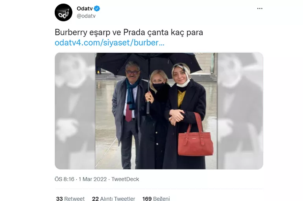The image size is (303, 201).
Task: View the 169 Beğeni list
Action: point(156,199)
